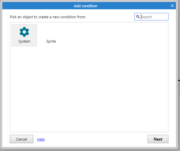Click the blank icon area above Sprite
Image resolution: width=180 pixels, height=151 pixels.
(x=51, y=32)
